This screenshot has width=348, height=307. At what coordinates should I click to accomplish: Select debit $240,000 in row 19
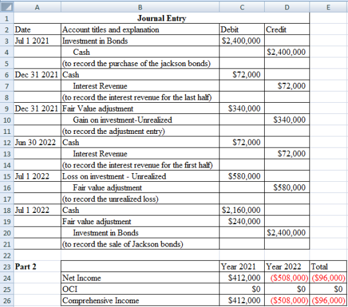[x=242, y=221]
